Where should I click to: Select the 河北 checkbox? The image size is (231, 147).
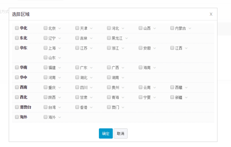tap(109, 28)
